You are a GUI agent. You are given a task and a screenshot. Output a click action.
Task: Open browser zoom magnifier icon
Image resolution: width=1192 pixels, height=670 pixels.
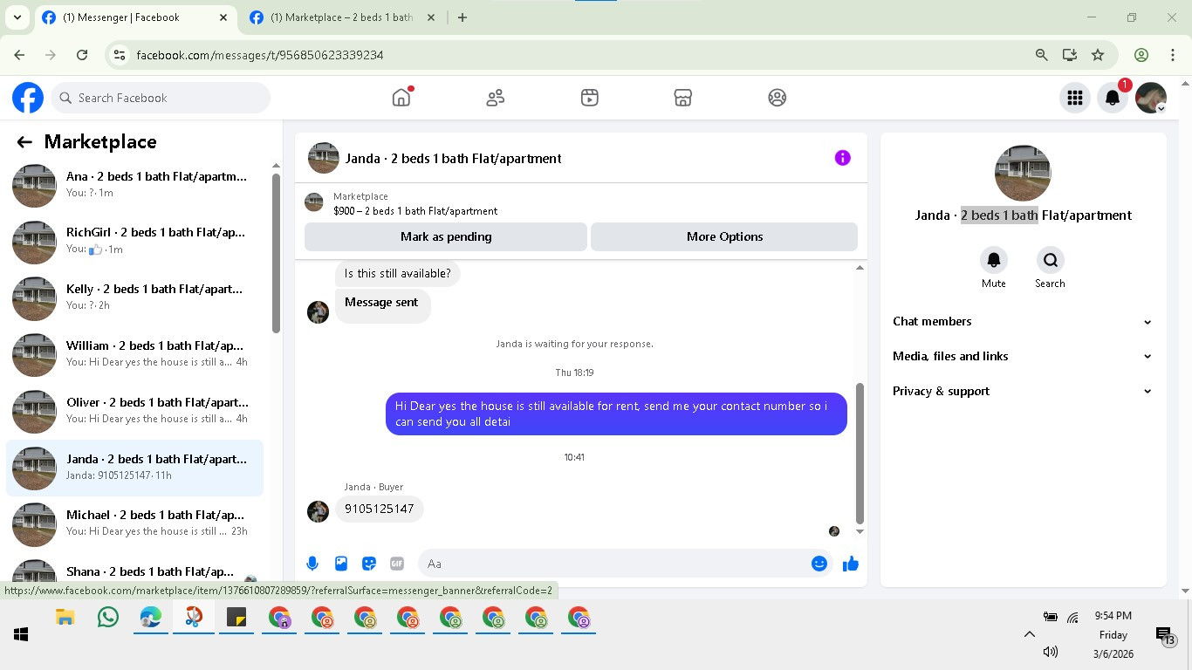(x=1041, y=55)
